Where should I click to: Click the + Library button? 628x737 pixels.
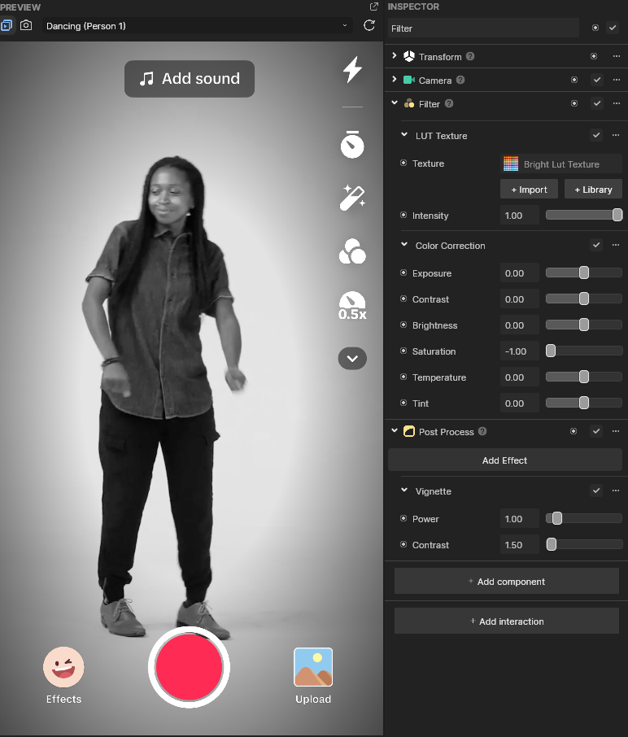click(x=593, y=190)
